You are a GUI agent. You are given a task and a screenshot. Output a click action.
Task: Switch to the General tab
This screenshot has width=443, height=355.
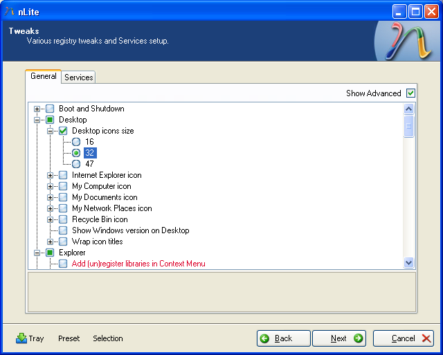coord(43,76)
